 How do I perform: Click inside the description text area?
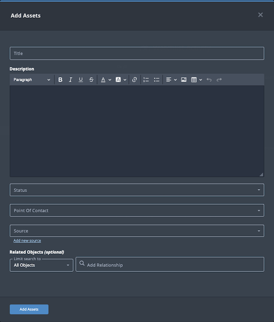137,131
